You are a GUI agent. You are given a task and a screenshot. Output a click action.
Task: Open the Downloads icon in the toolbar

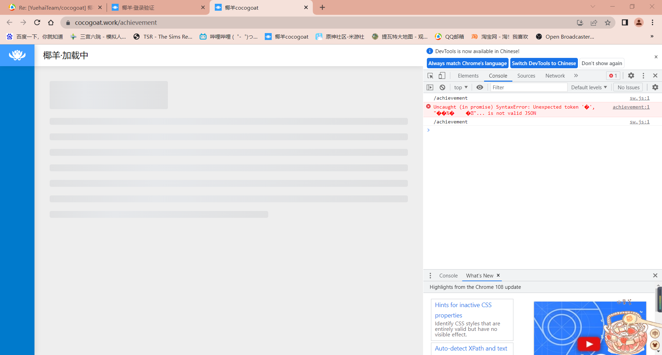pyautogui.click(x=580, y=22)
